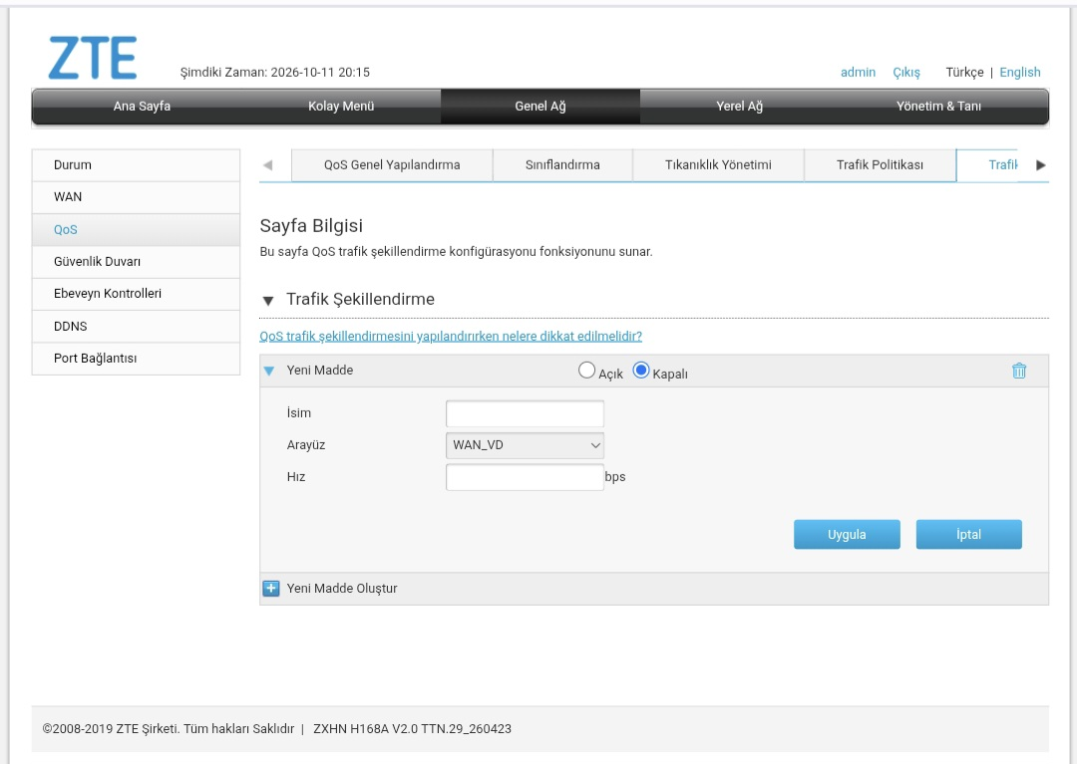This screenshot has width=1077, height=764.
Task: Open Ebeveyn Kontrolleri in the sidebar
Action: 136,294
